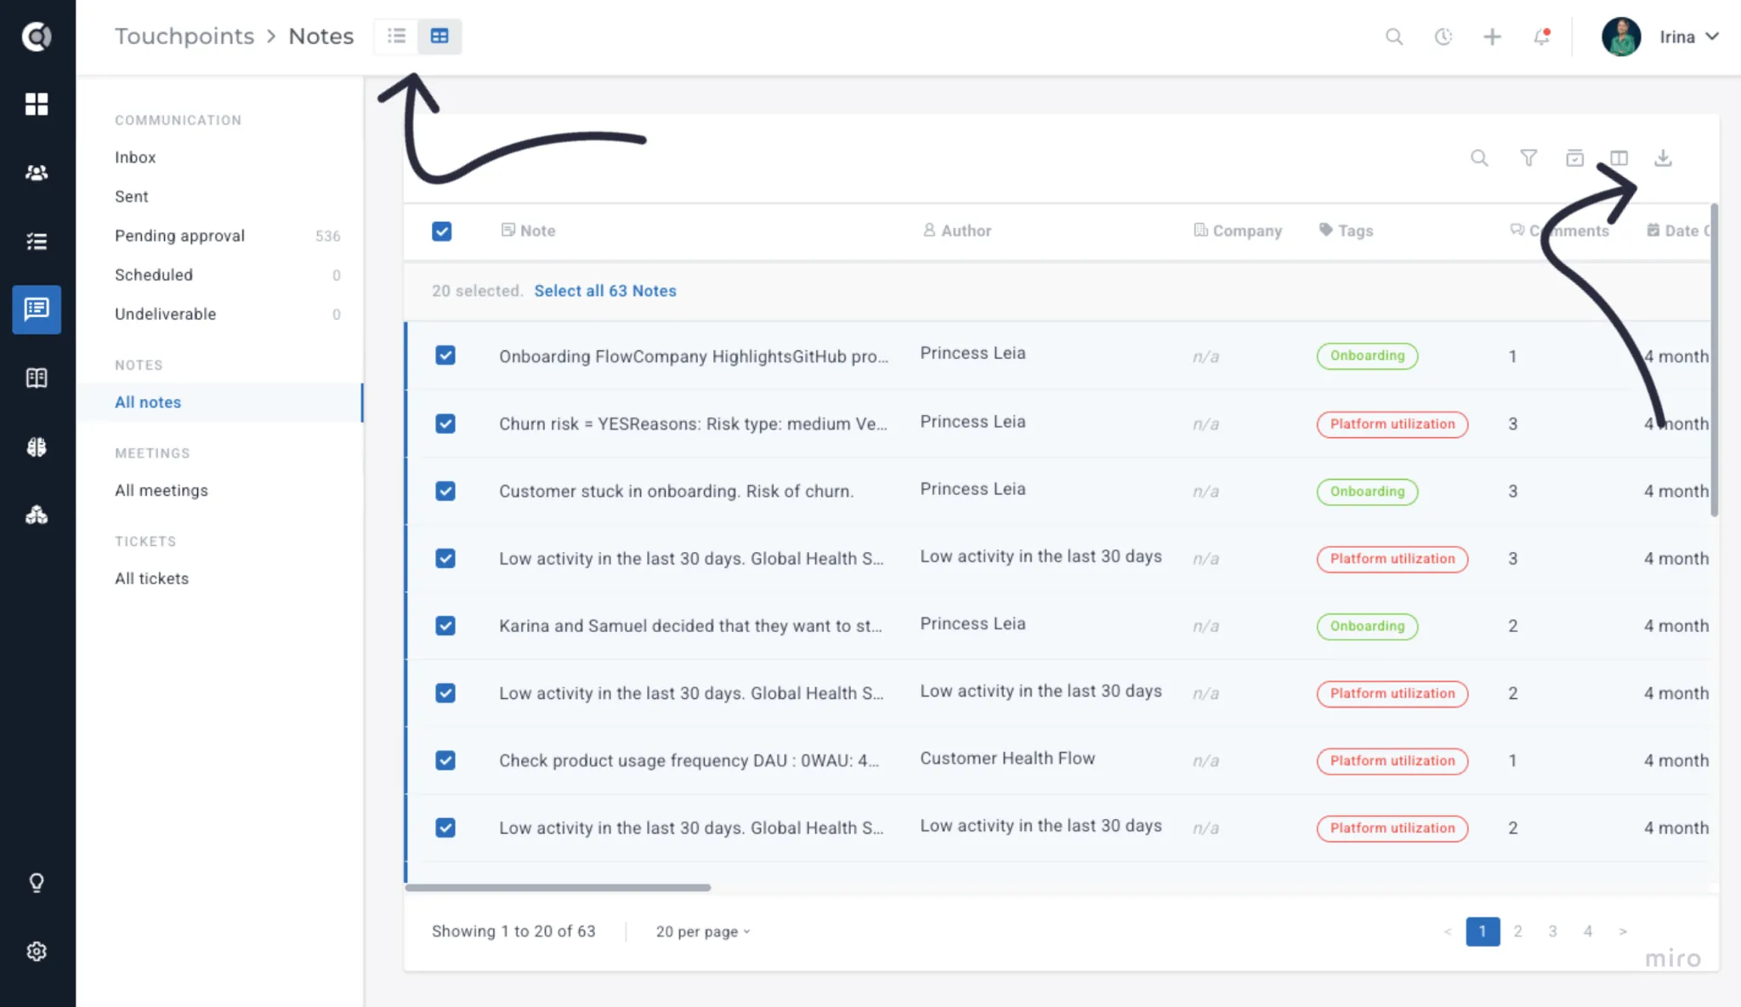Open the customers people icon in sidebar
The height and width of the screenshot is (1007, 1741).
pos(37,173)
